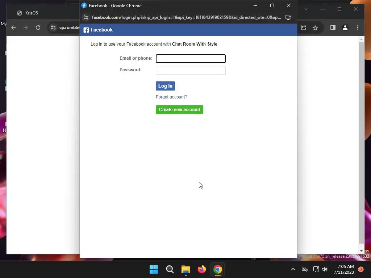Image resolution: width=371 pixels, height=278 pixels.
Task: Click the cp.rumble address bar text
Action: 69,28
